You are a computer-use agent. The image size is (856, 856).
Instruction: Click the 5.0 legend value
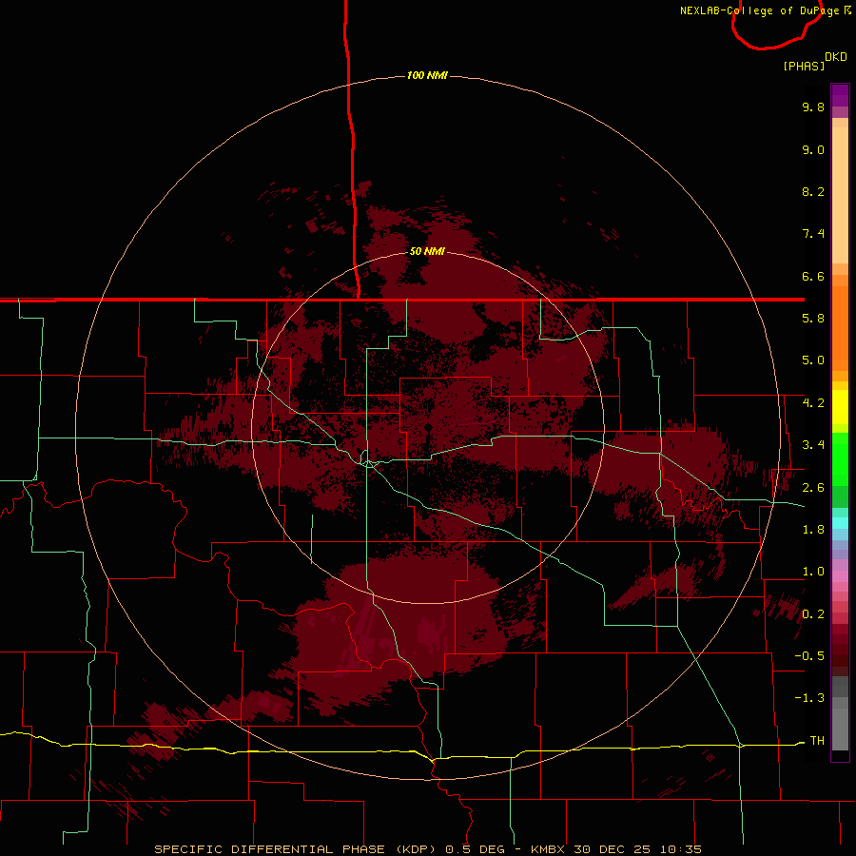813,360
